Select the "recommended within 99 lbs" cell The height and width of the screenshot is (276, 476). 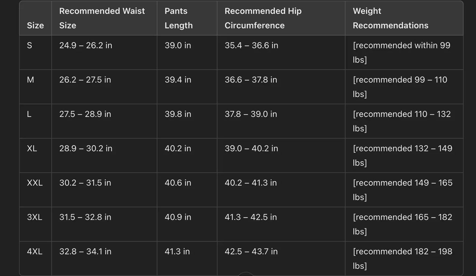[401, 52]
